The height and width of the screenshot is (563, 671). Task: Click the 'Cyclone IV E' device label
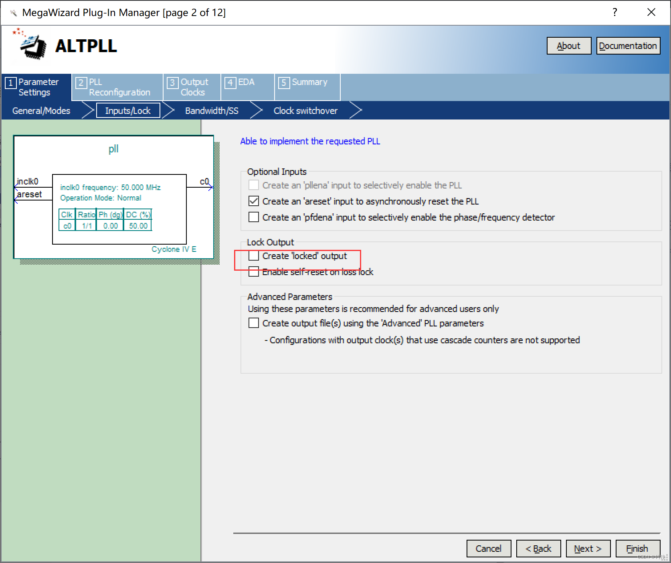tap(174, 249)
